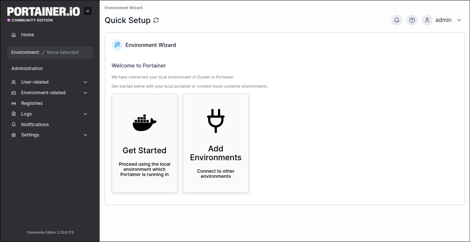This screenshot has width=470, height=242.
Task: Expand the Settings menu chevron
Action: (85, 135)
